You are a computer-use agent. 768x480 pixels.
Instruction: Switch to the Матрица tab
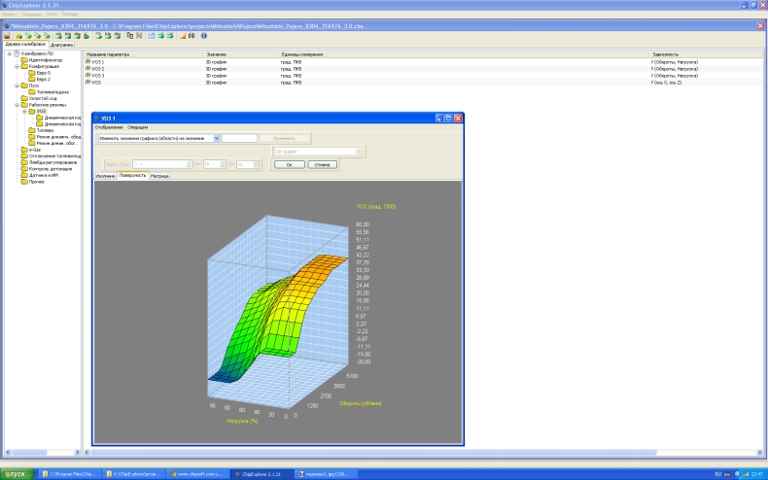159,176
